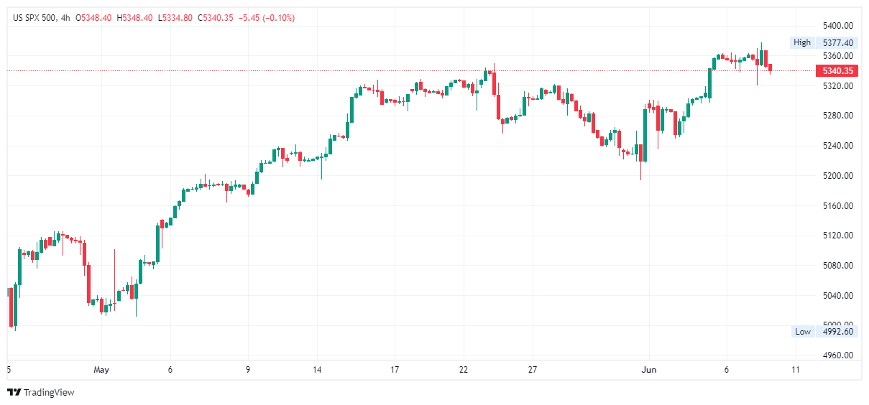Click the TradingView logo icon

[x=14, y=392]
